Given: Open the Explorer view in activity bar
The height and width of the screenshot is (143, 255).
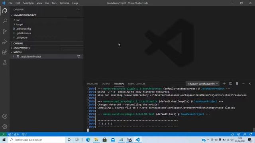Looking at the screenshot, I should [x=5, y=11].
